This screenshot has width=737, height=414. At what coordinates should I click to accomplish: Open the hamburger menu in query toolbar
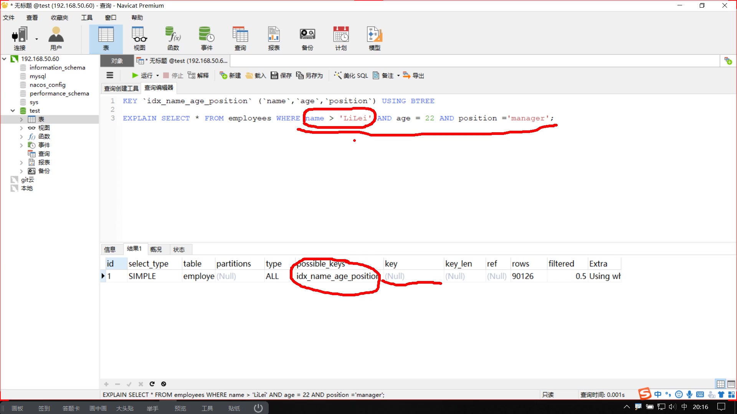click(110, 76)
